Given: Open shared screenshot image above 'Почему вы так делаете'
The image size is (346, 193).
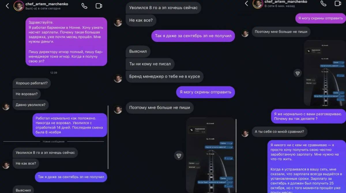Looking at the screenshot, I should pyautogui.click(x=325, y=73).
